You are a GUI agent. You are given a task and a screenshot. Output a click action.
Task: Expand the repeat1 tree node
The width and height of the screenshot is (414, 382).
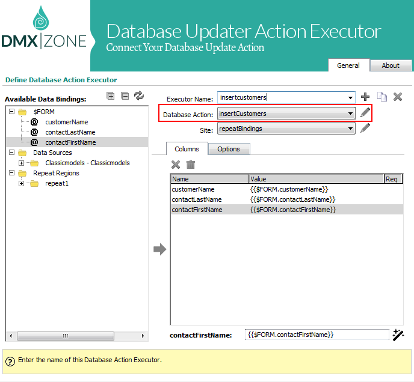22,183
